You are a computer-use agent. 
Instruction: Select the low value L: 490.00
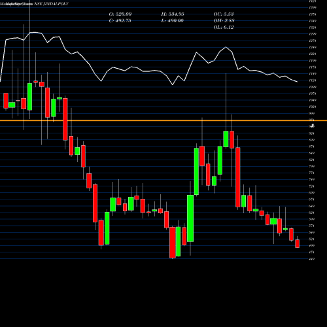(x=172, y=21)
